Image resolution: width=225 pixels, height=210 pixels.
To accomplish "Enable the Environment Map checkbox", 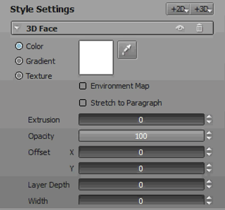I will (83, 86).
